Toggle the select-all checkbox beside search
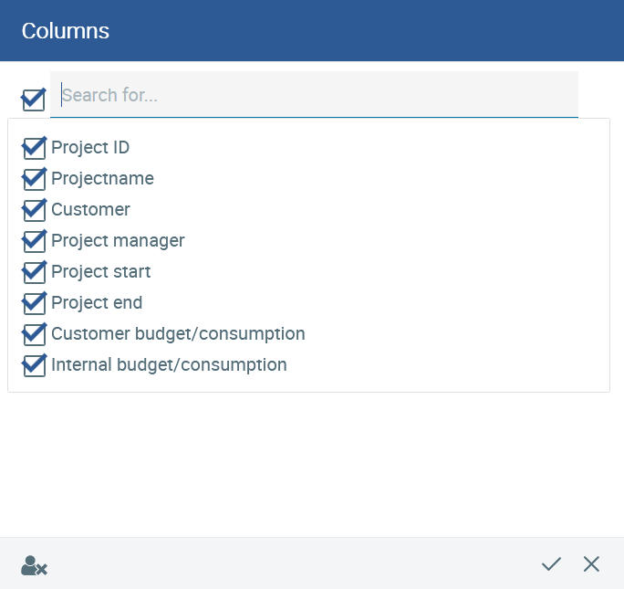 (x=34, y=100)
